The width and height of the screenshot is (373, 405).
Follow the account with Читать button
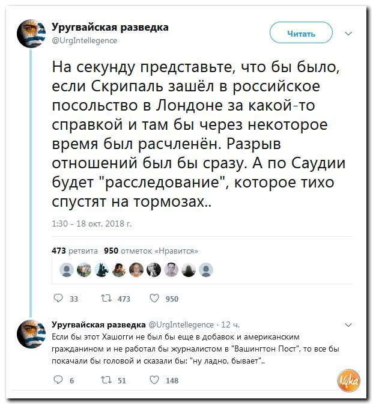click(x=301, y=32)
